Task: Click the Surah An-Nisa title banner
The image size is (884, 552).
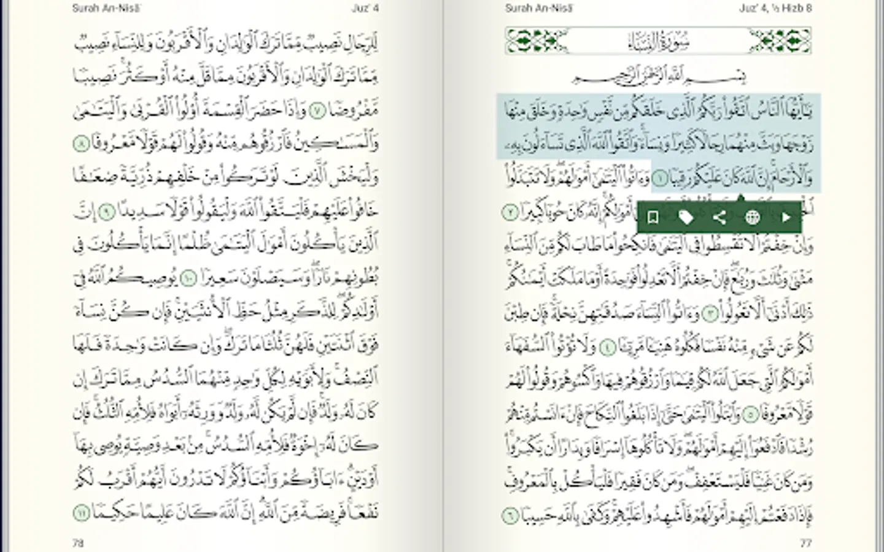Action: coord(659,41)
